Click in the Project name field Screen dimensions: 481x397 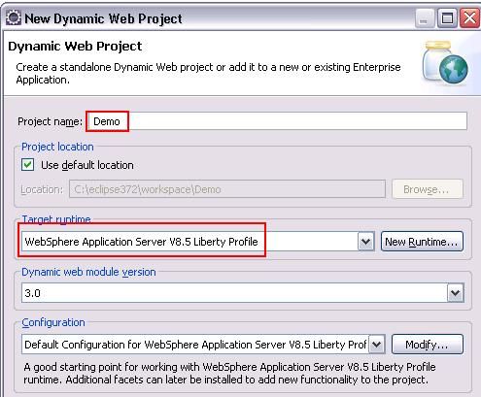(276, 121)
